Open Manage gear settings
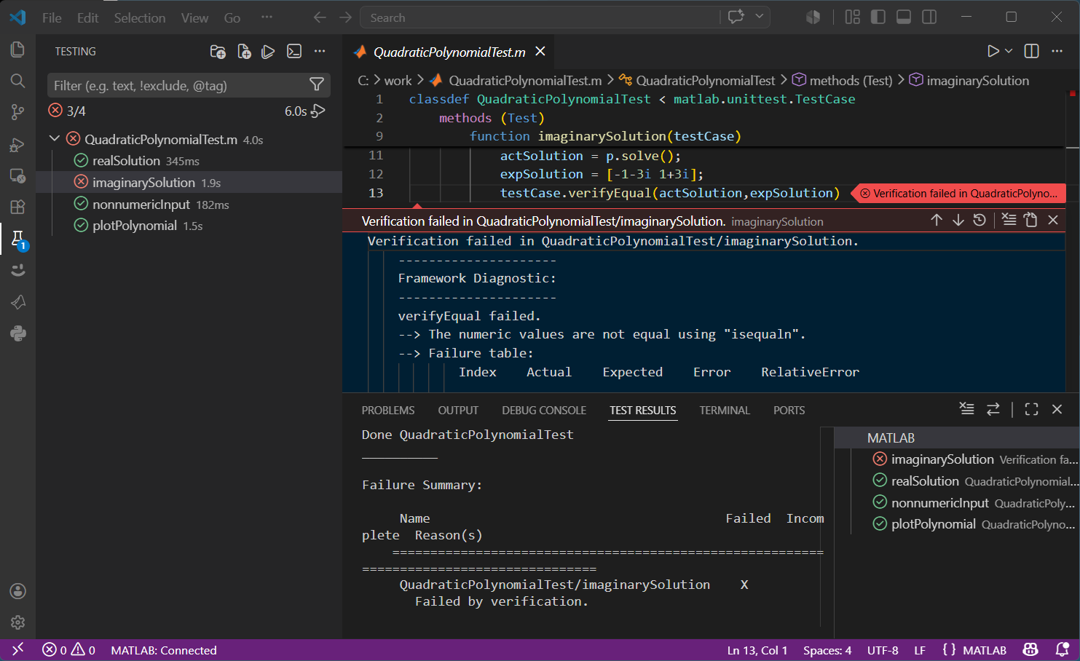 pos(17,622)
